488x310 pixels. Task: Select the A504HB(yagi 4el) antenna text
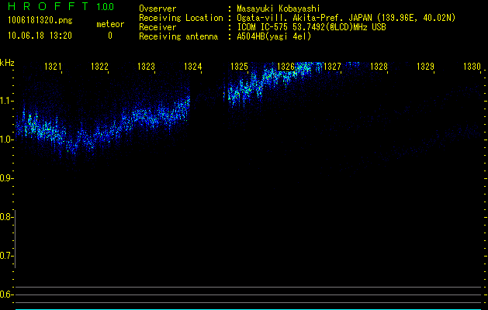(274, 36)
